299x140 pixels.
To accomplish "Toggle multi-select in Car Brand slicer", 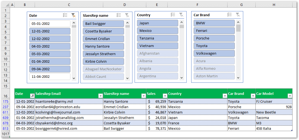I will (x=230, y=15).
